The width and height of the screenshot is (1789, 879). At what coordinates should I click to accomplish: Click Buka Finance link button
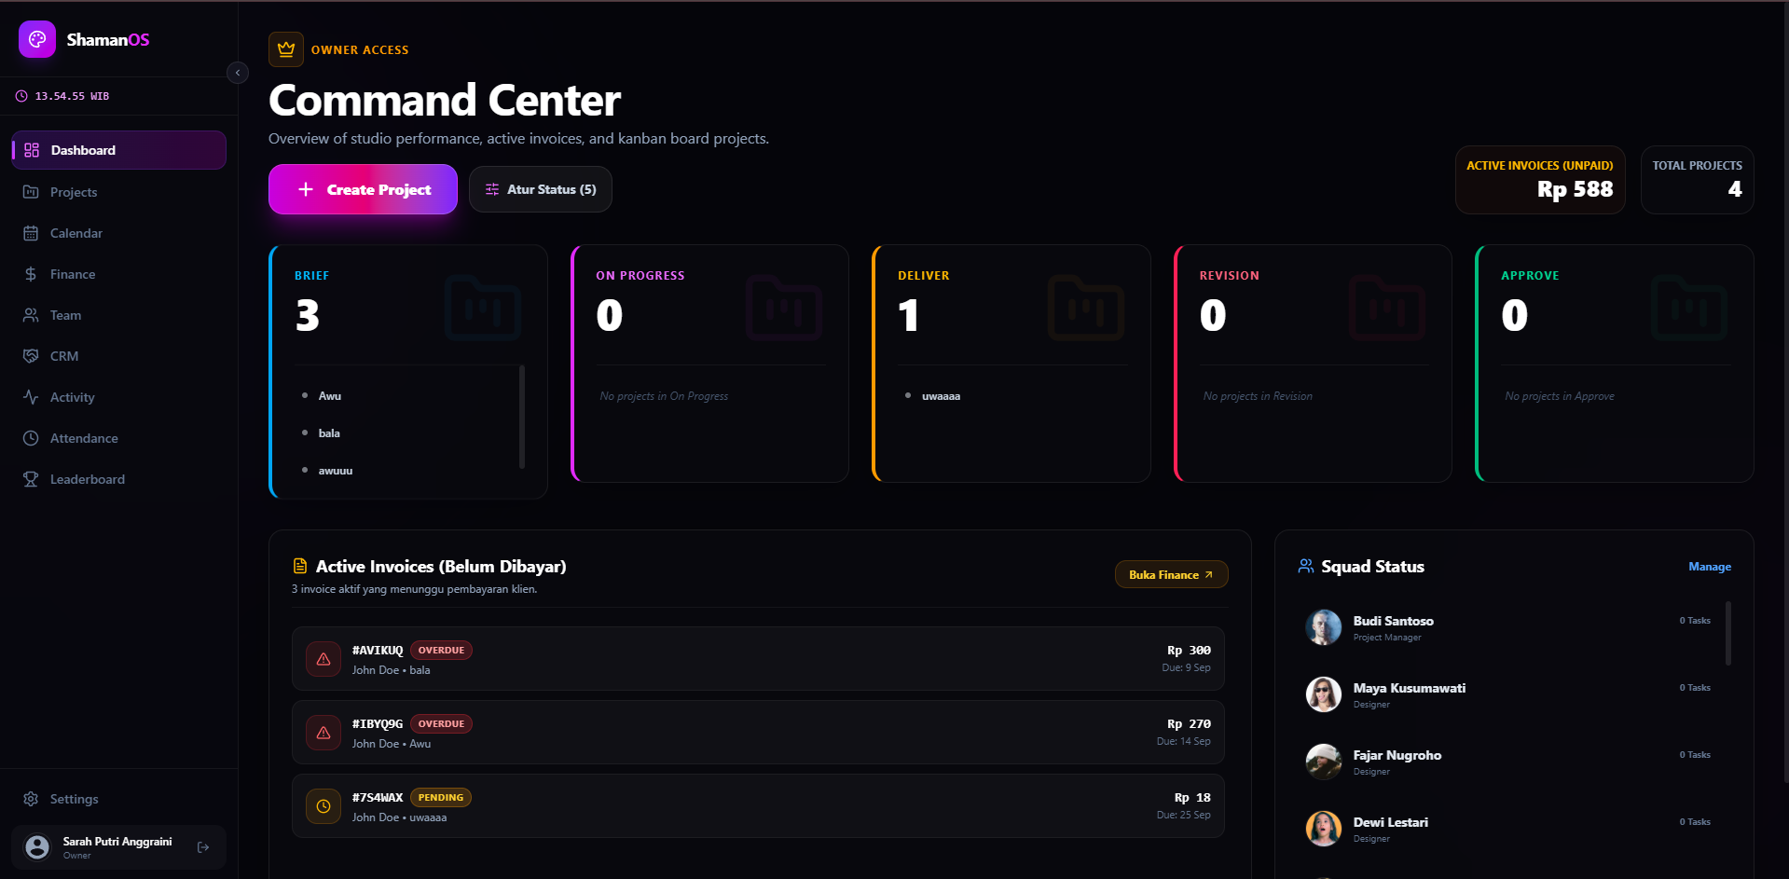pyautogui.click(x=1171, y=574)
